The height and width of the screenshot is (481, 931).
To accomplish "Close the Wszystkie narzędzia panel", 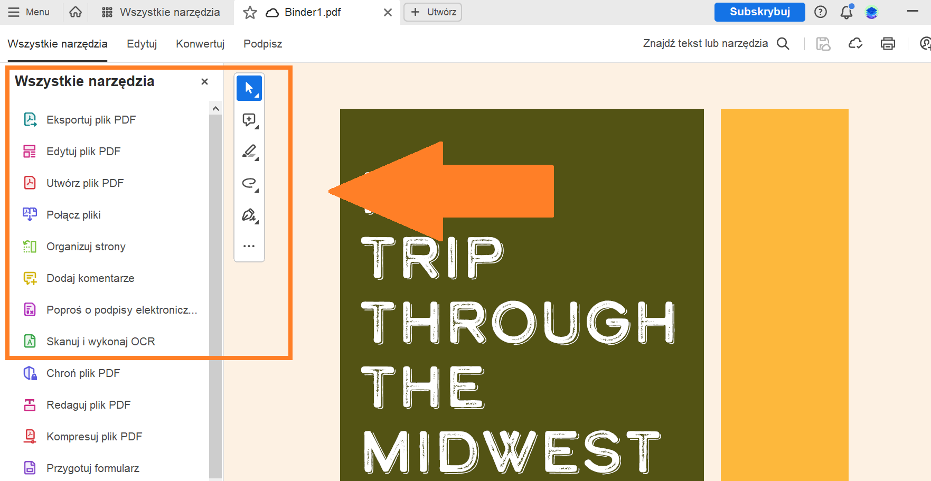I will 205,81.
